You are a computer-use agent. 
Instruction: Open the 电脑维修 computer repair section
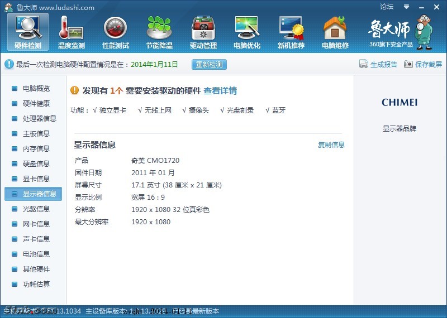pos(335,32)
